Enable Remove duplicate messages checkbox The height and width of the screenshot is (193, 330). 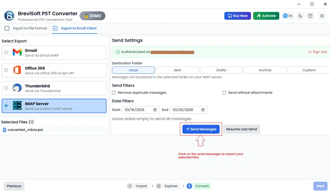pyautogui.click(x=114, y=93)
